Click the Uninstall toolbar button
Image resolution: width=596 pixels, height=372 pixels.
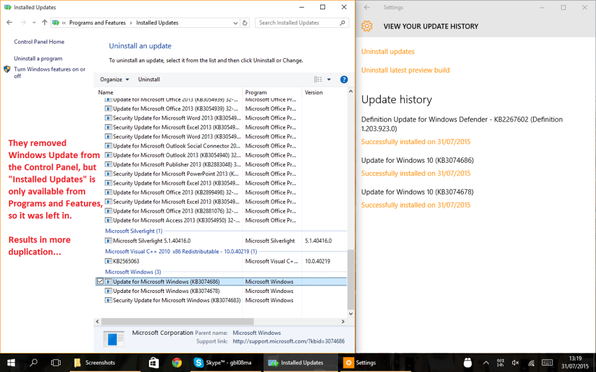pyautogui.click(x=149, y=79)
